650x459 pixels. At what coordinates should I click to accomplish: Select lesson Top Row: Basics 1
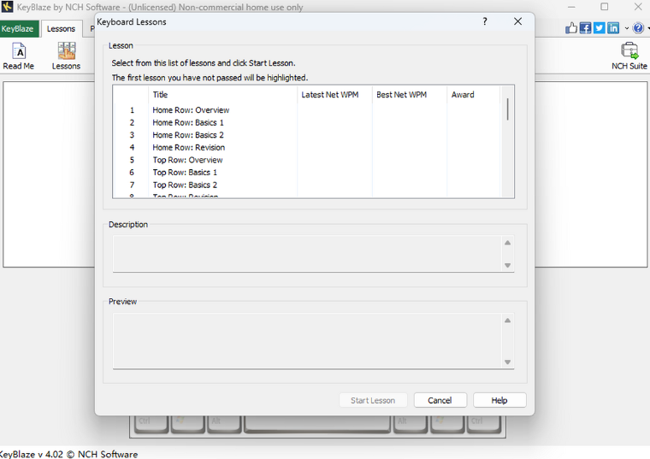[185, 173]
